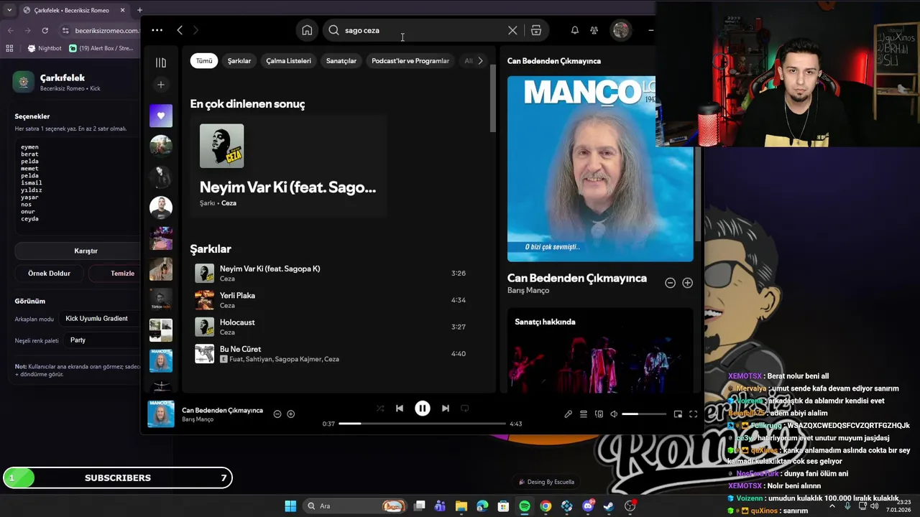Mute Spotify with the speaker icon
This screenshot has width=920, height=517.
point(614,414)
